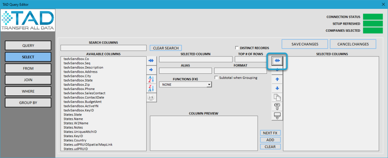Click the Setup Refreshed green indicator
The width and height of the screenshot is (388, 158).
click(x=373, y=24)
